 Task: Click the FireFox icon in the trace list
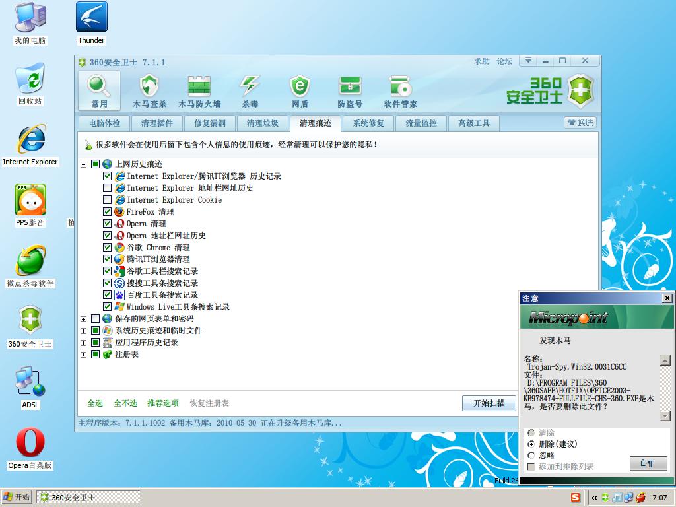pos(119,212)
